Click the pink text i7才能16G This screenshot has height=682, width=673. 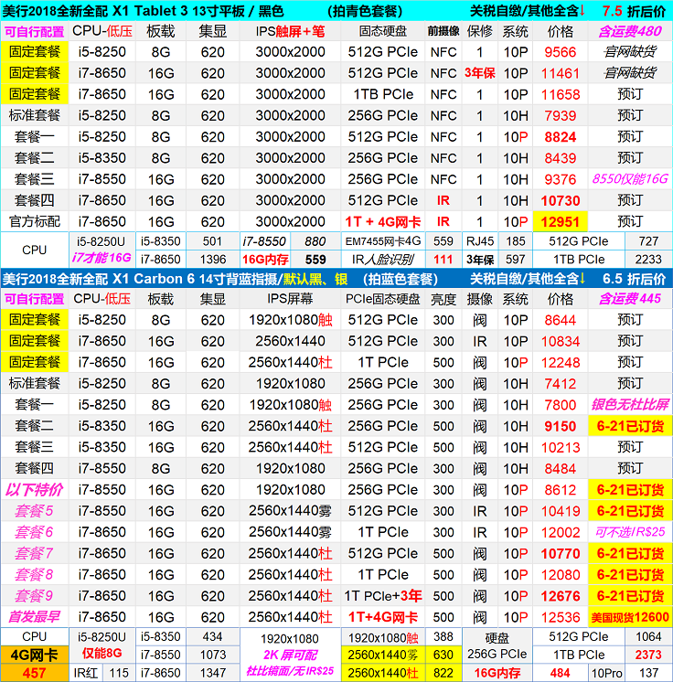coord(101,258)
